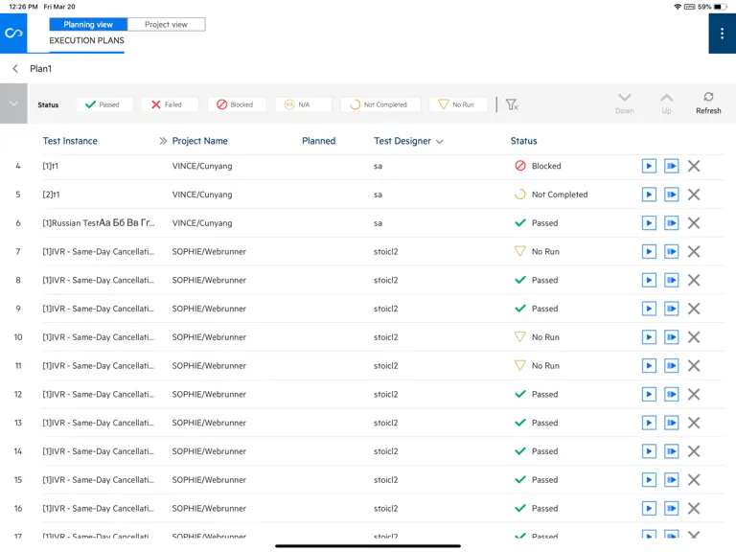Toggle the Passed status filter
Image resolution: width=736 pixels, height=552 pixels.
(104, 104)
